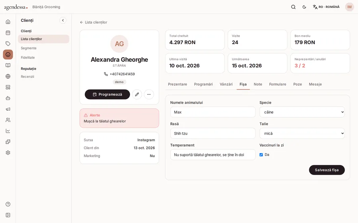Click the Neprezentări / anulări 3 / 2 card
Screen dimensions: 358x223
click(x=320, y=63)
